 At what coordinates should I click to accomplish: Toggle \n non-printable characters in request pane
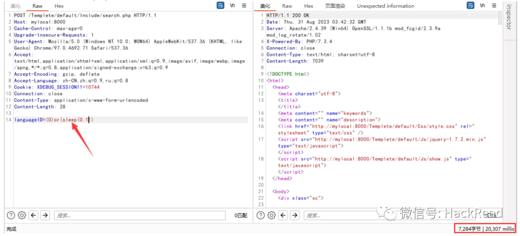(x=233, y=6)
